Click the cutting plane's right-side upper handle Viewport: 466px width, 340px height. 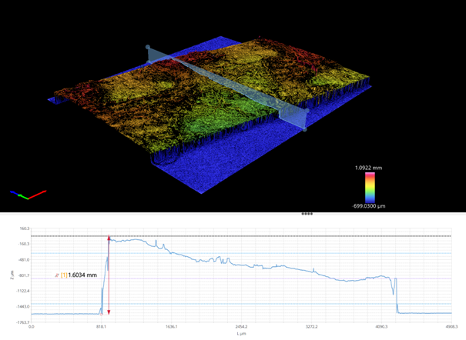point(307,111)
